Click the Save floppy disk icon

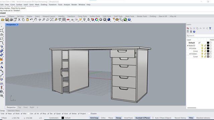(7, 20)
